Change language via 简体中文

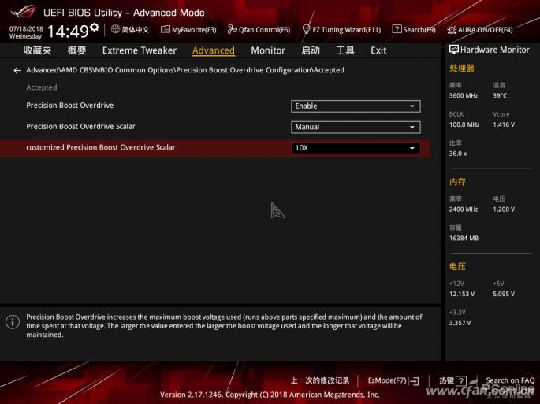135,30
